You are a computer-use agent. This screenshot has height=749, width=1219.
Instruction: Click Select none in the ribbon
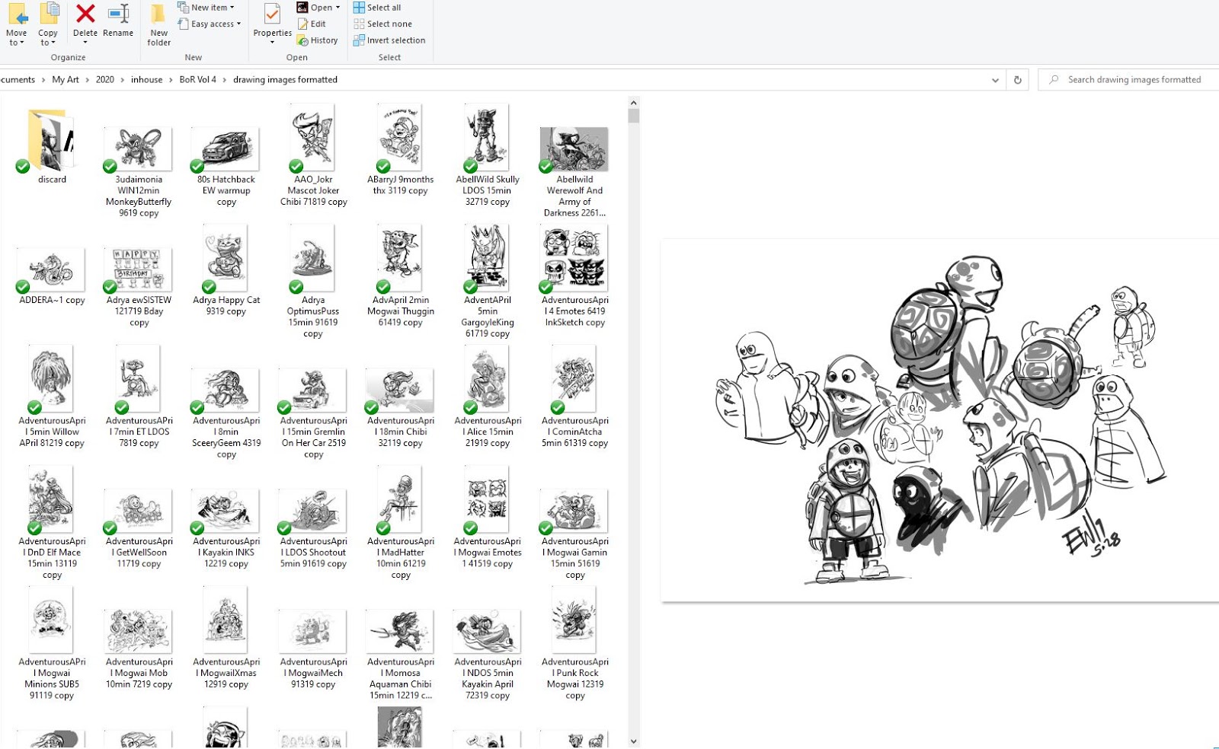382,24
